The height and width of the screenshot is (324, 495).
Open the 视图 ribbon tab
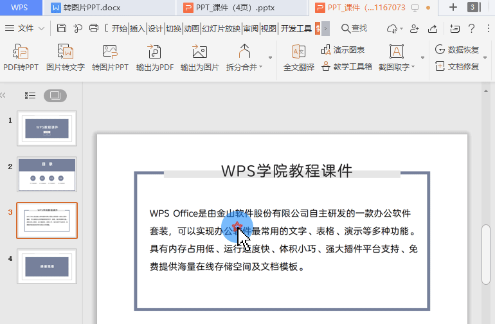coord(269,29)
